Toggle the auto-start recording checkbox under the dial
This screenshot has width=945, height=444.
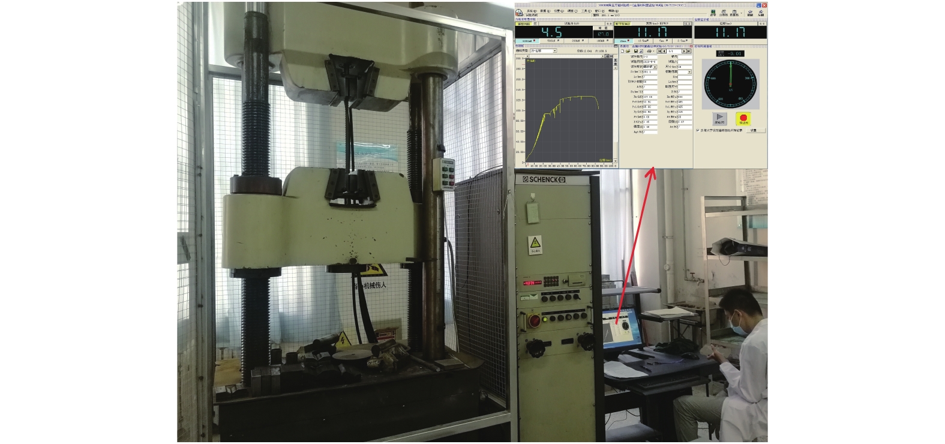tap(698, 130)
